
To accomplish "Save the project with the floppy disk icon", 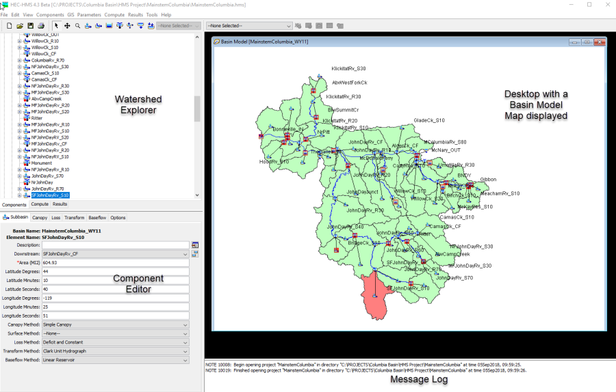I will click(x=30, y=26).
